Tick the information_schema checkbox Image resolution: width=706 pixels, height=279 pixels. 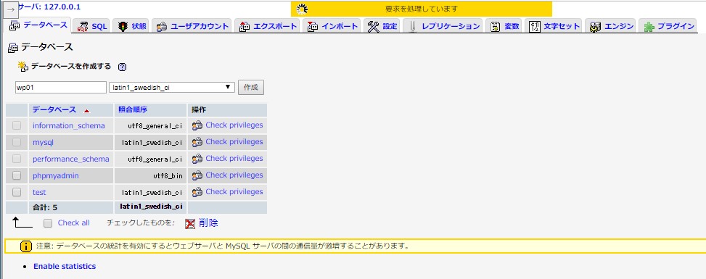(x=17, y=125)
